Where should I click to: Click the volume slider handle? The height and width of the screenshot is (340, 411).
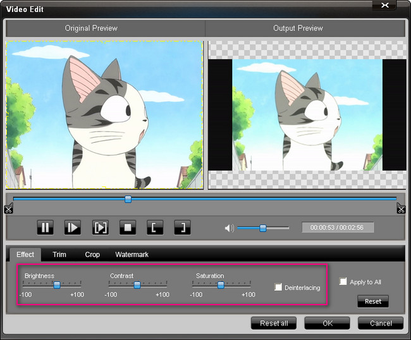pyautogui.click(x=263, y=228)
